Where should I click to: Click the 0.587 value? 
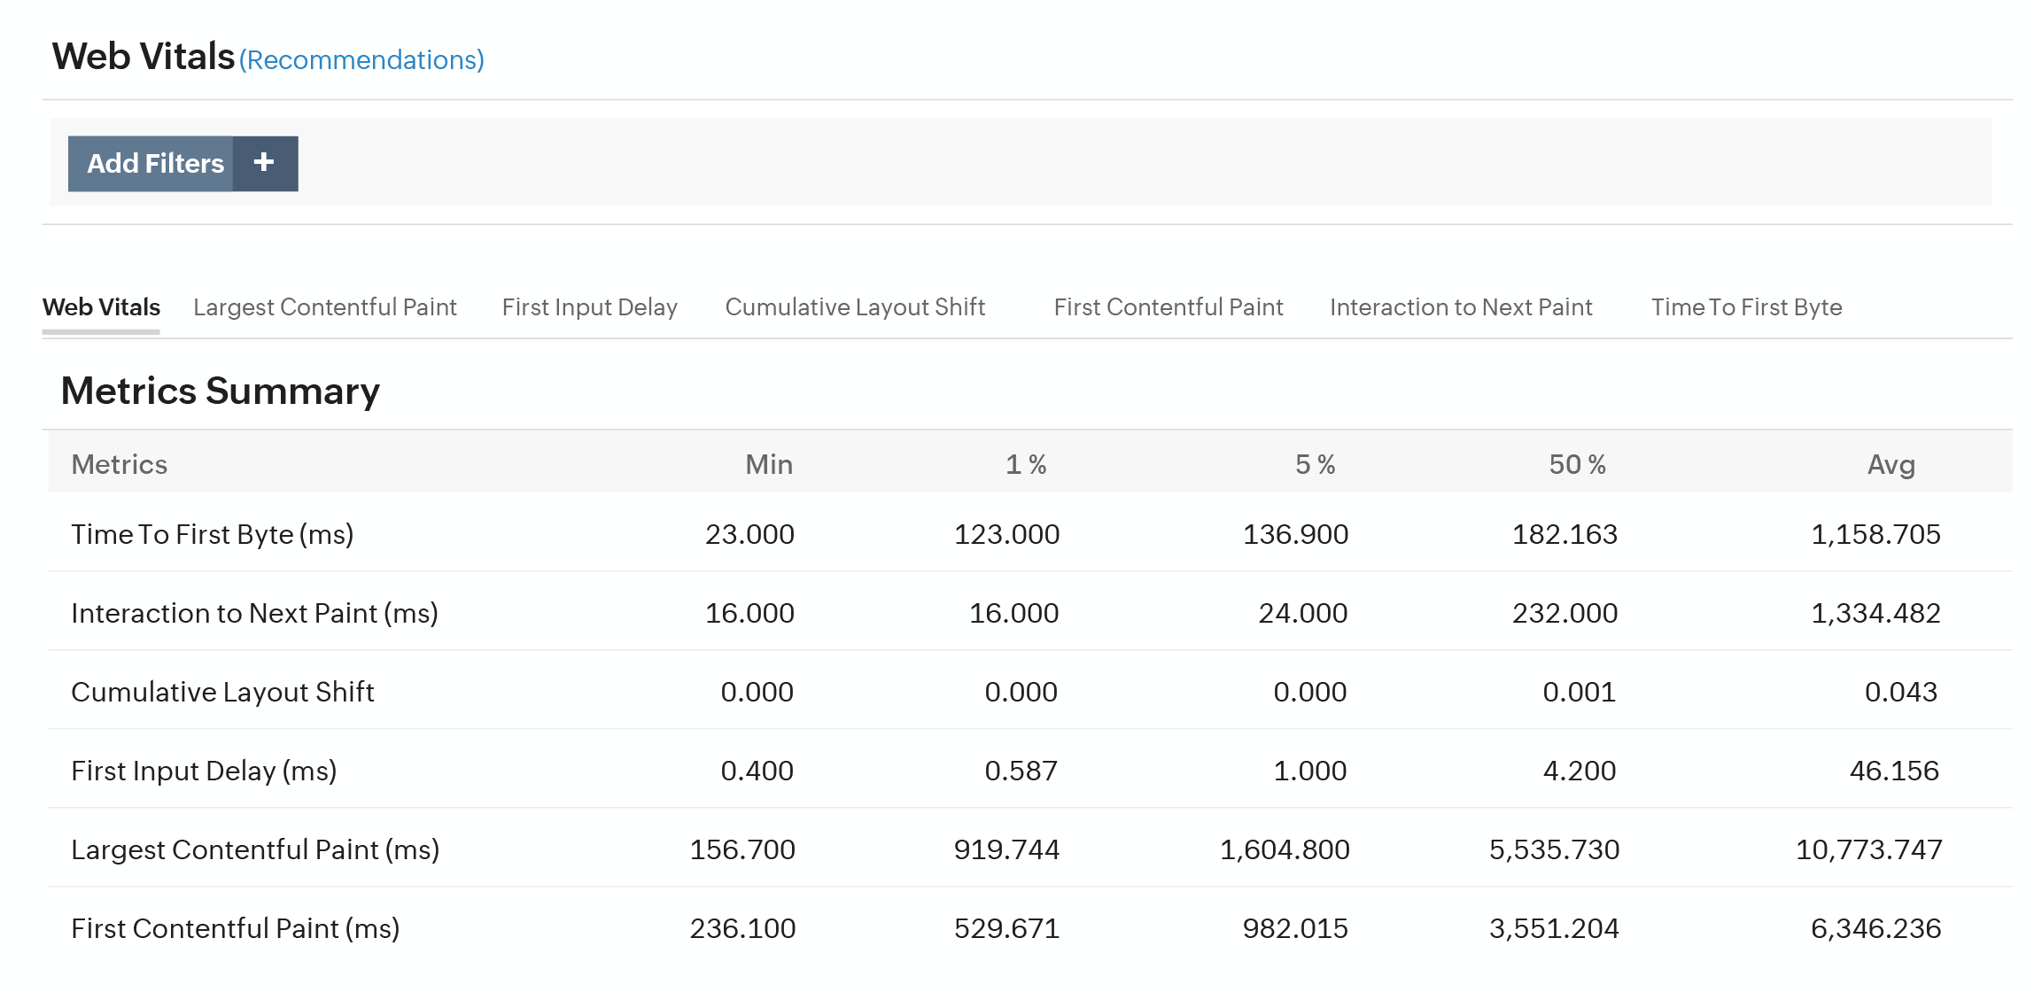[x=1021, y=771]
